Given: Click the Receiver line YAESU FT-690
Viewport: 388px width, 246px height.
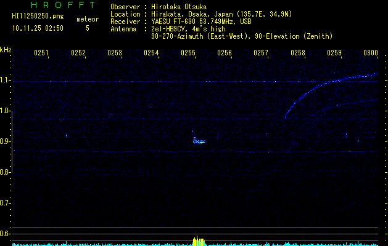Looking at the screenshot, I should [x=181, y=22].
